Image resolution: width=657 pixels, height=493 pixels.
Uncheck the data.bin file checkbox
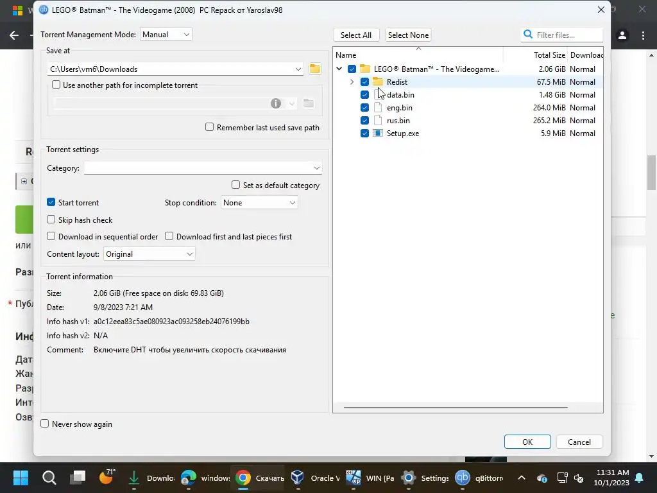[x=364, y=95]
